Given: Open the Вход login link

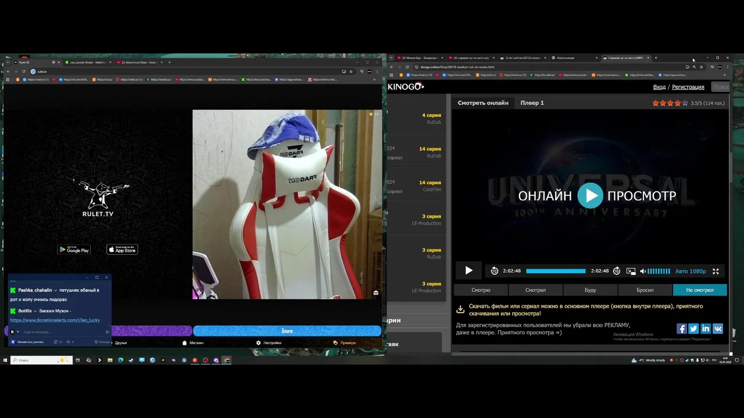Looking at the screenshot, I should coord(659,87).
